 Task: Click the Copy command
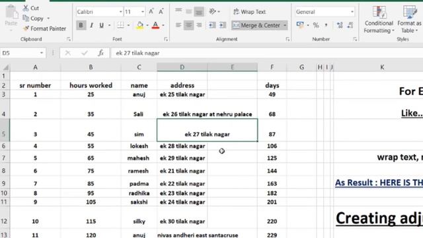(34, 19)
